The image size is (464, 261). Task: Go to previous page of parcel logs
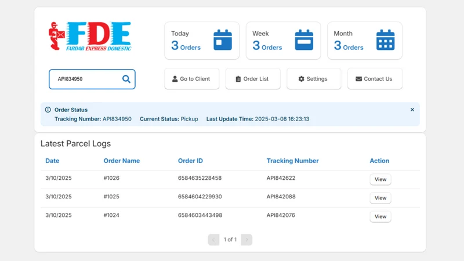pos(213,240)
